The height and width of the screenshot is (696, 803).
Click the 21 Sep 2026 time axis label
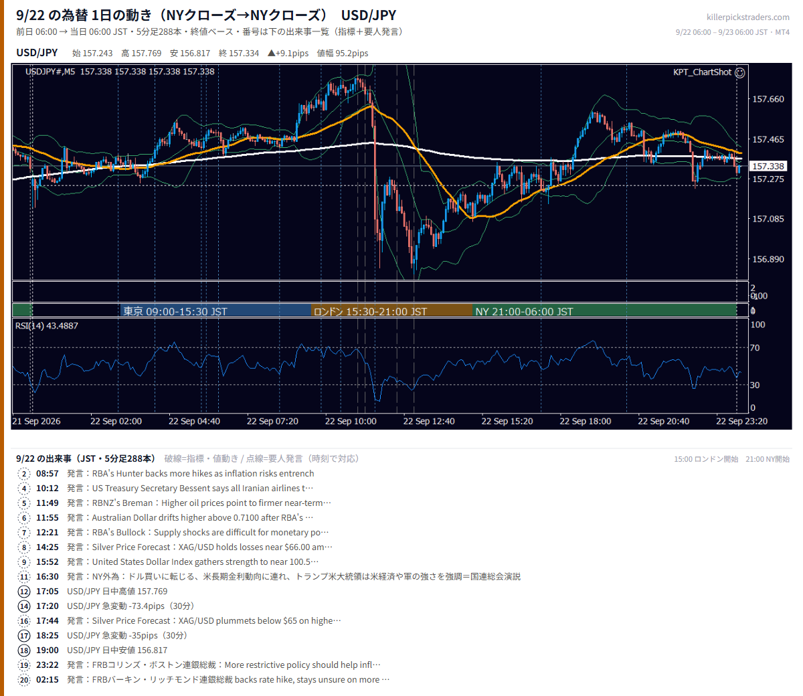tap(36, 421)
